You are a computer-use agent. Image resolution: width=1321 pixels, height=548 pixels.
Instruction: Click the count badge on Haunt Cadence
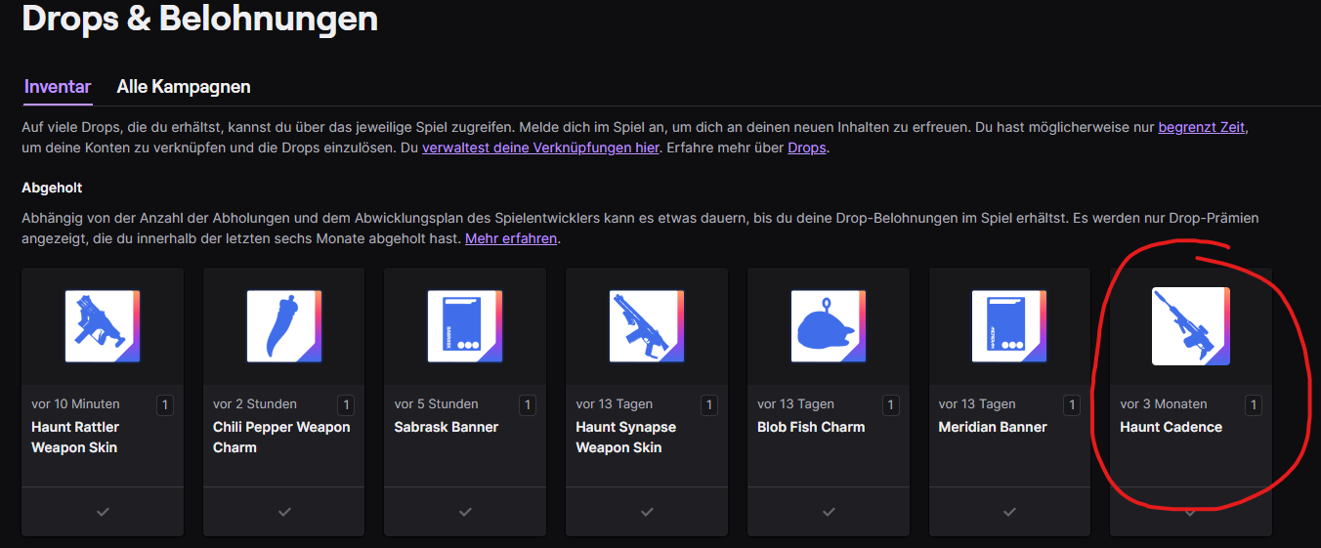(1254, 404)
